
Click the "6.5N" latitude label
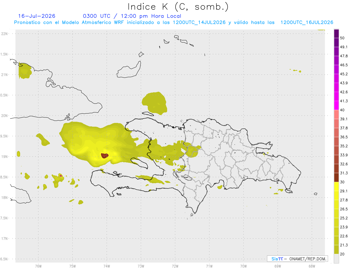4,259
